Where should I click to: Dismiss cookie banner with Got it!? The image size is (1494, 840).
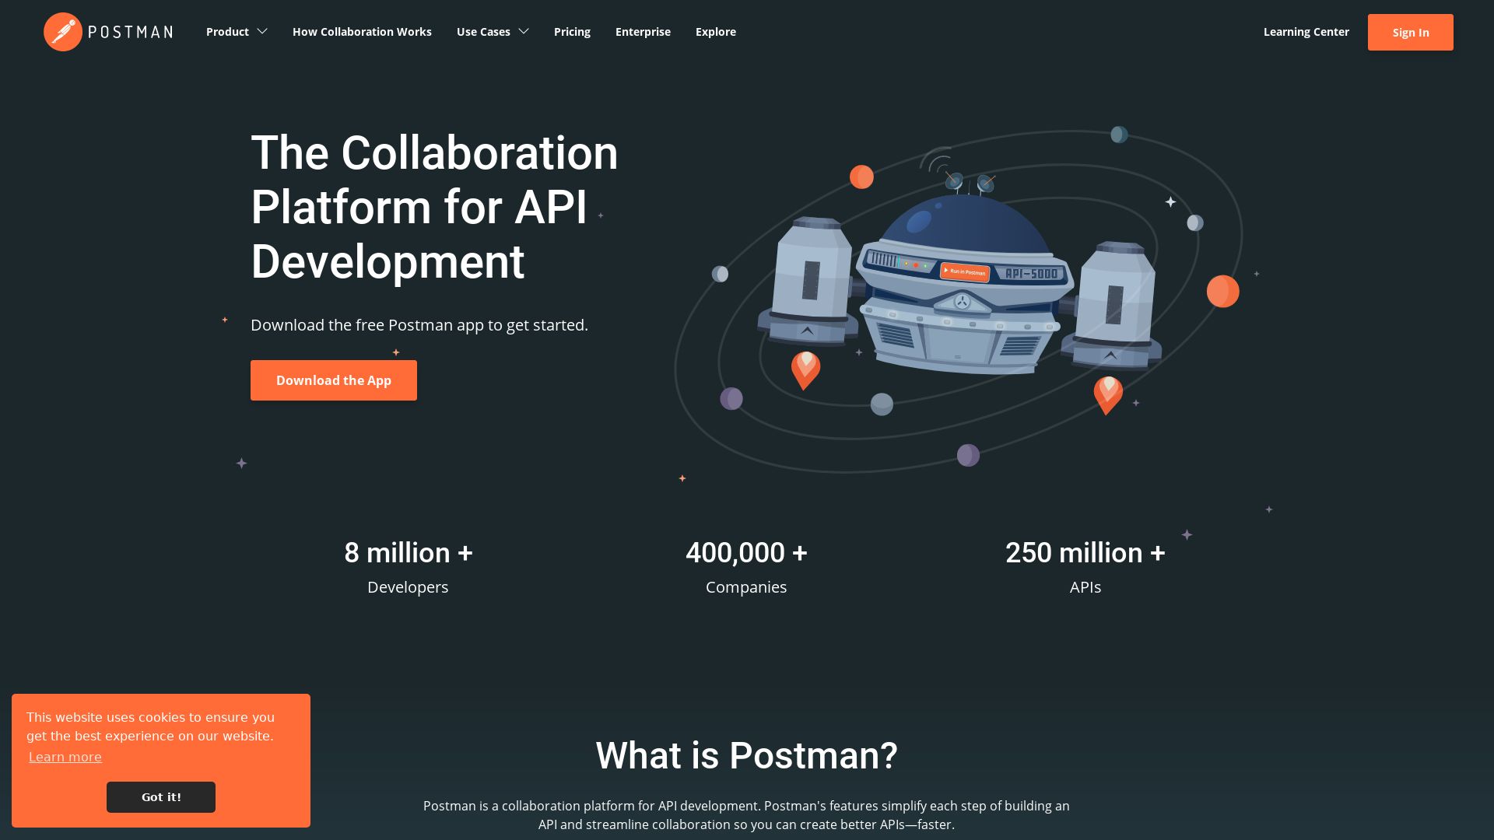tap(161, 797)
